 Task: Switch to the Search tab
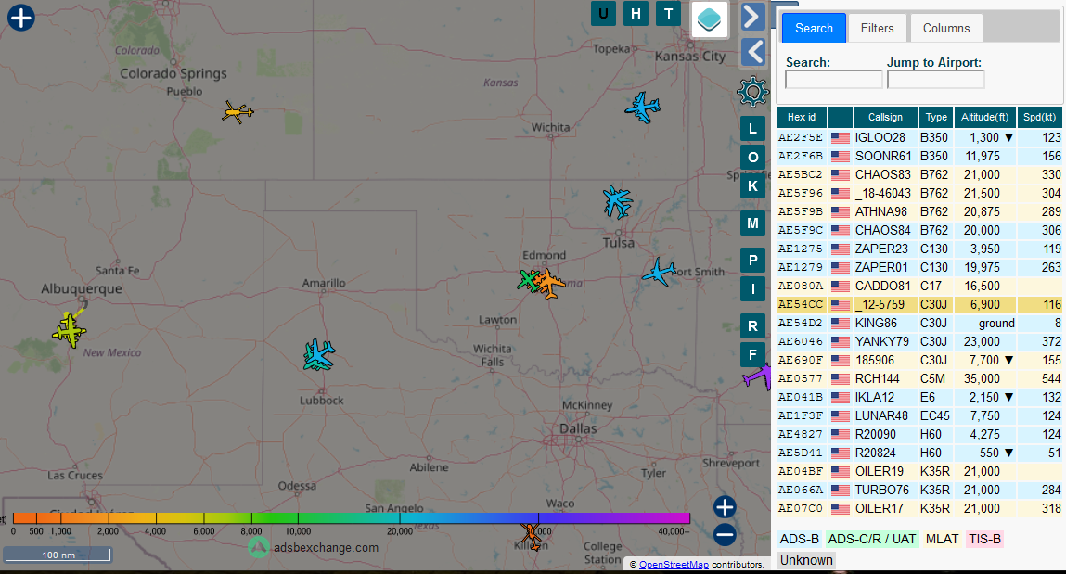click(x=814, y=28)
